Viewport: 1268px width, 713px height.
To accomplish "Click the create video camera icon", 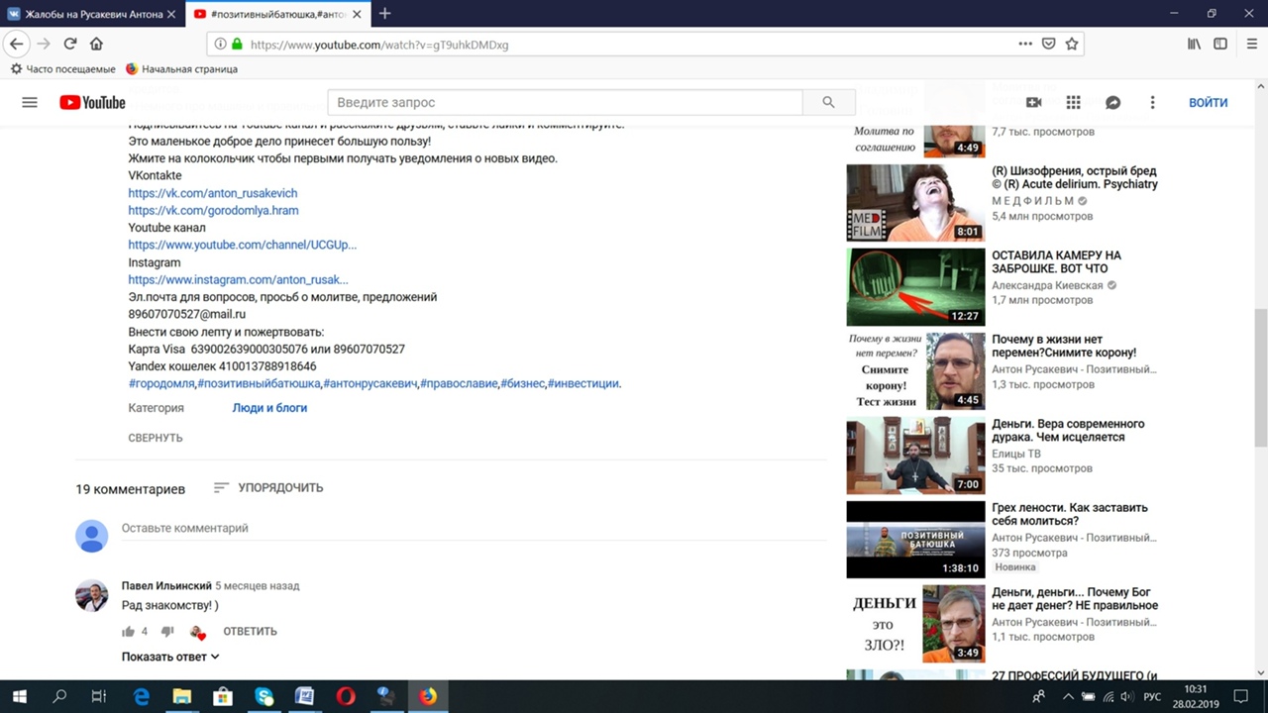I will pyautogui.click(x=1033, y=103).
